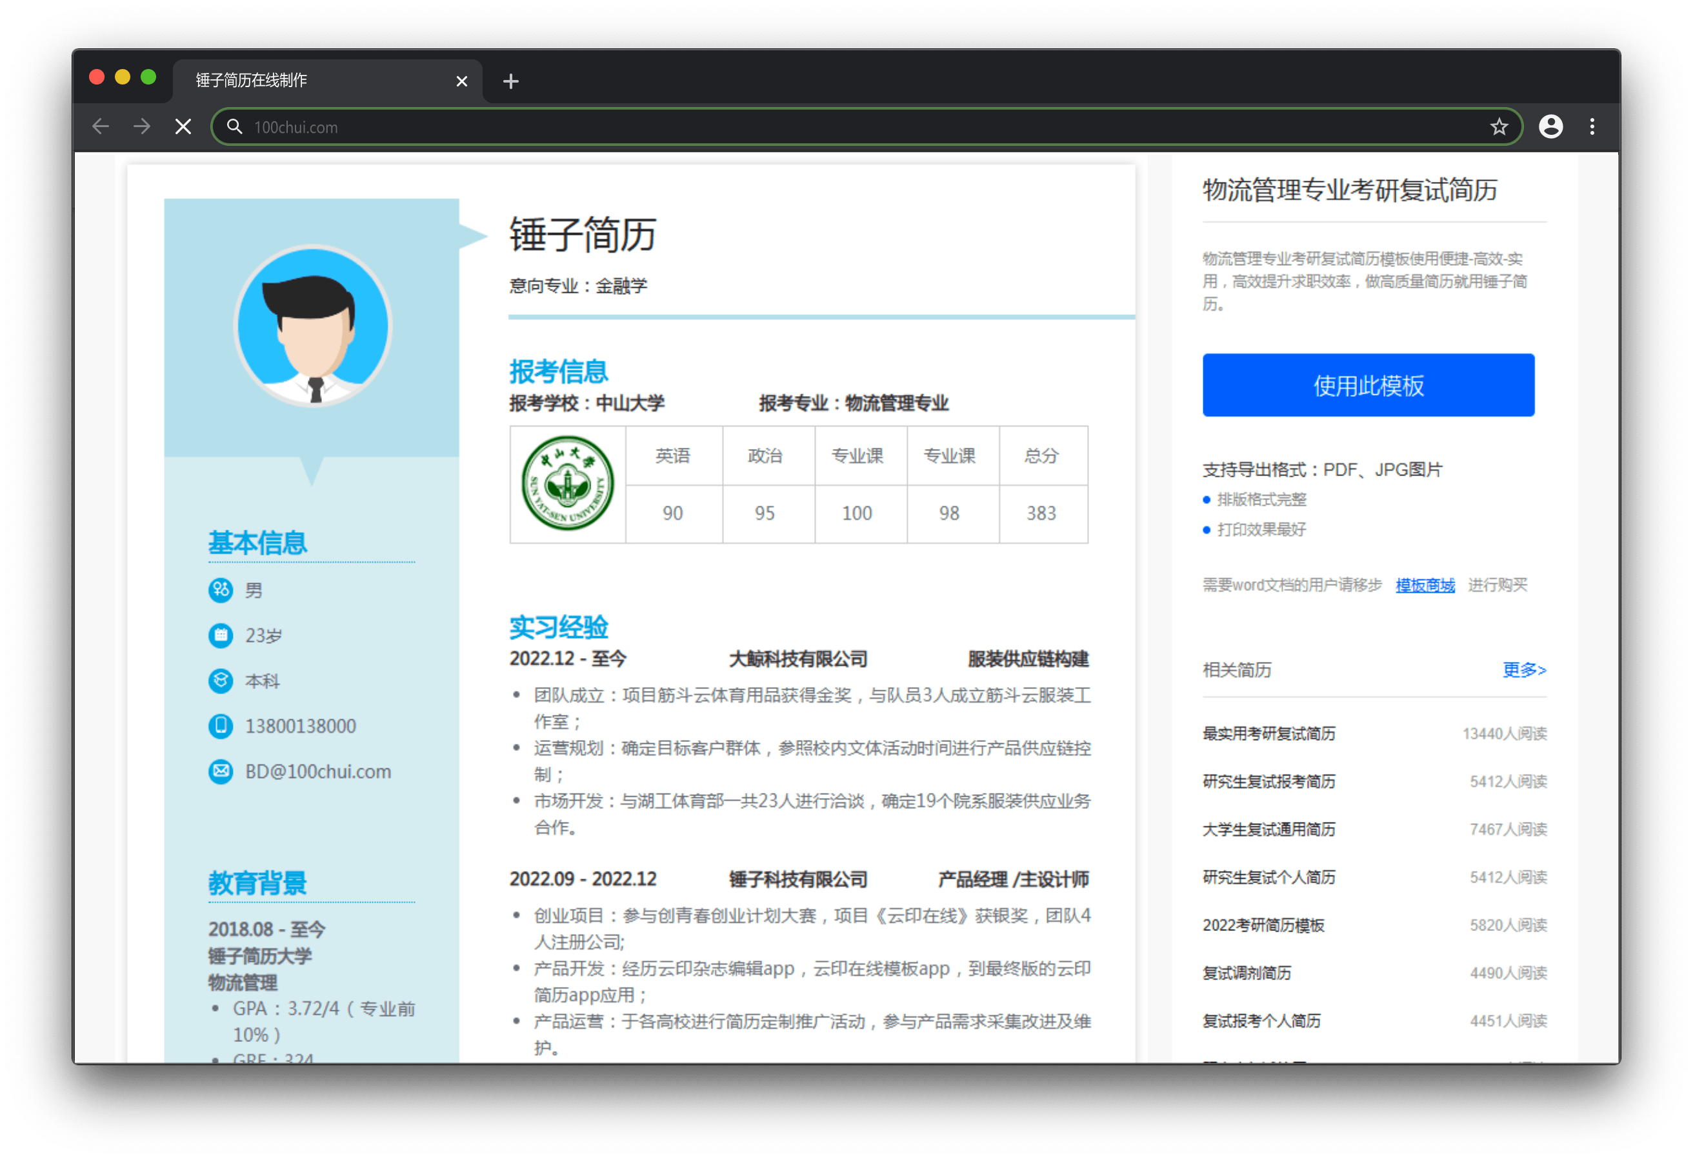
Task: Click 锤子科技有限公司 company name
Action: coord(798,880)
